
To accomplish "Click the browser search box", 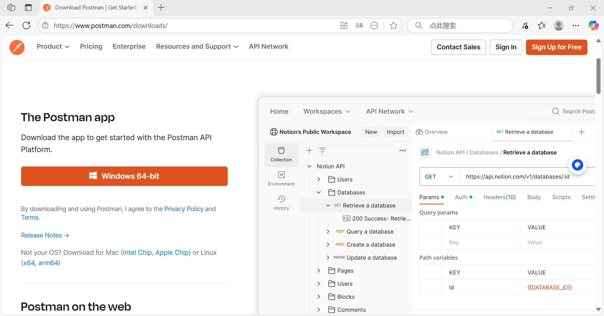I will 460,25.
